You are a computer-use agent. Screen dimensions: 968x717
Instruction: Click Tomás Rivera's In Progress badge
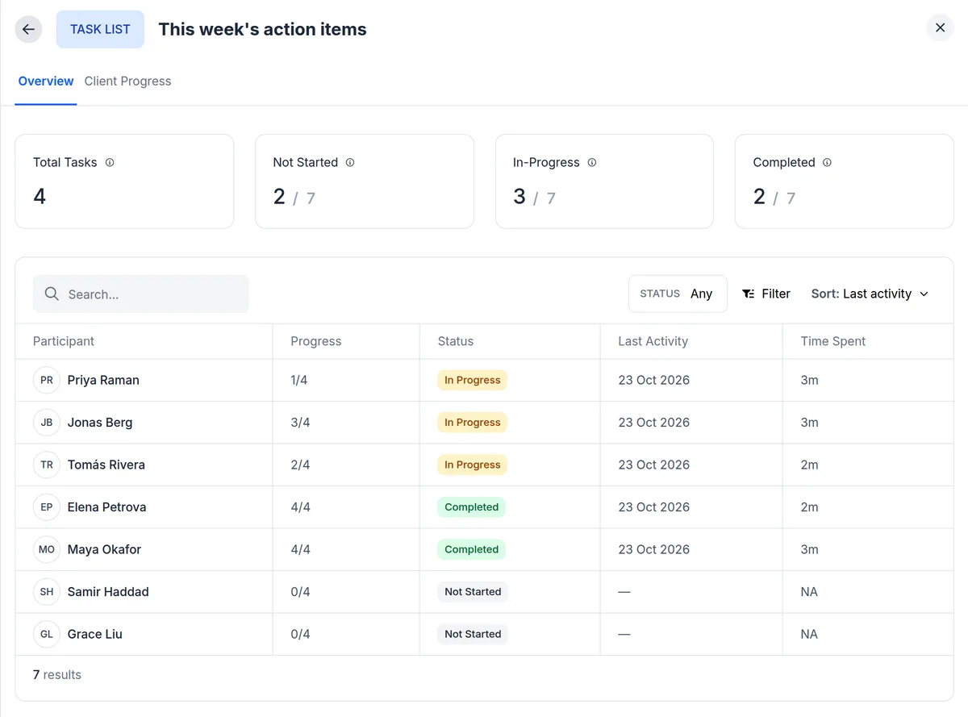pyautogui.click(x=473, y=465)
